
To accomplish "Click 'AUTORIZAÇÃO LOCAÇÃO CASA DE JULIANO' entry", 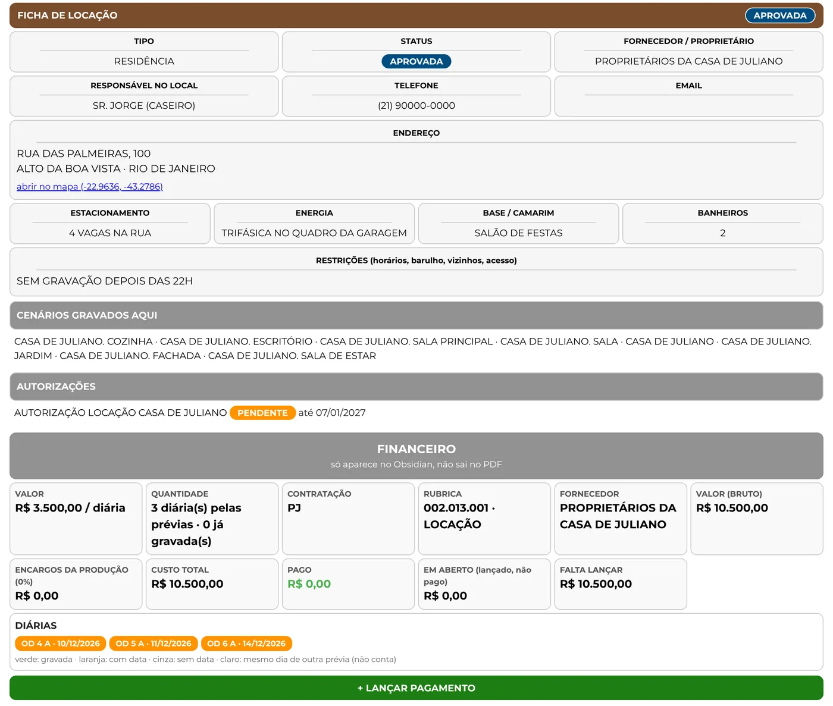I will (121, 413).
